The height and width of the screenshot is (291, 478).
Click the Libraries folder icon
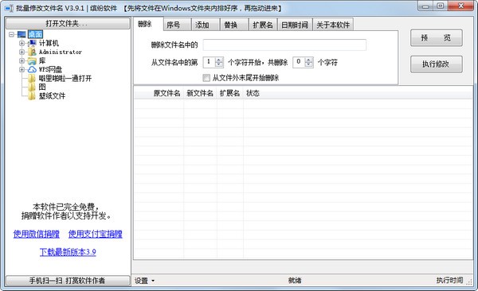tap(33, 61)
